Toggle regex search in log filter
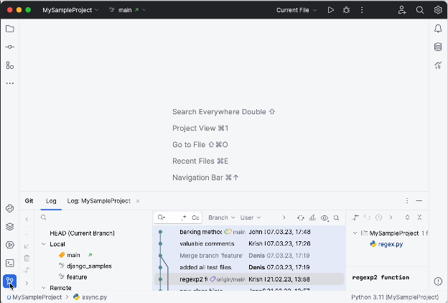448x303 pixels. click(183, 218)
